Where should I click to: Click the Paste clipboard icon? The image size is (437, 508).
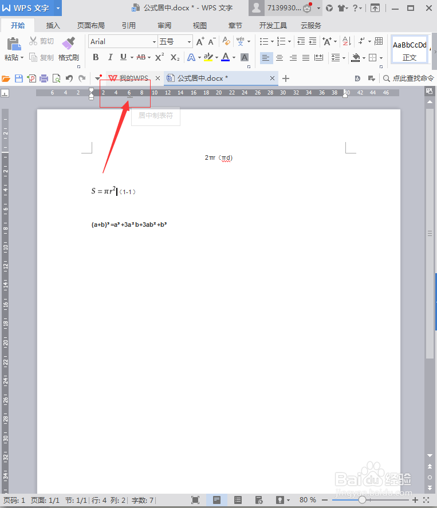[14, 44]
